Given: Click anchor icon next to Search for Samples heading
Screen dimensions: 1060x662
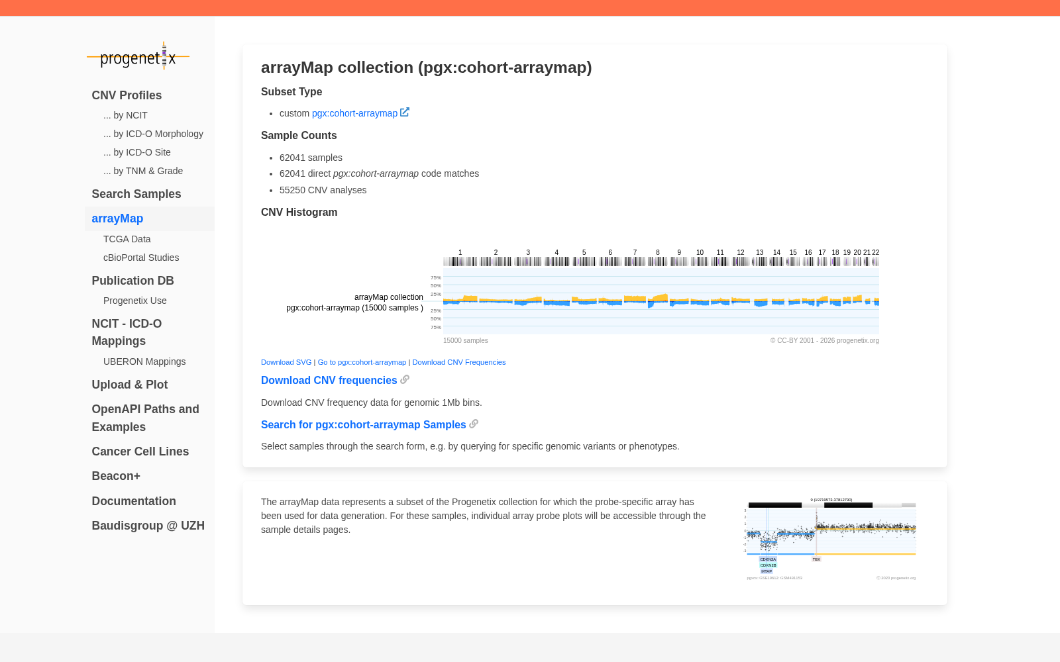Looking at the screenshot, I should tap(474, 424).
